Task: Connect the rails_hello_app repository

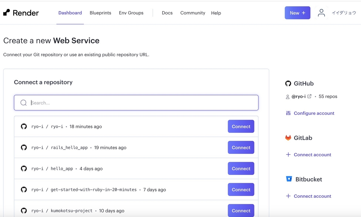Action: point(241,148)
